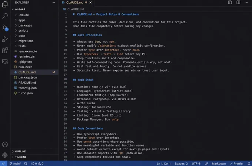
Task: Click title line 'CLAUDE.md — Project Rules & Conventions'
Action: 106,14
